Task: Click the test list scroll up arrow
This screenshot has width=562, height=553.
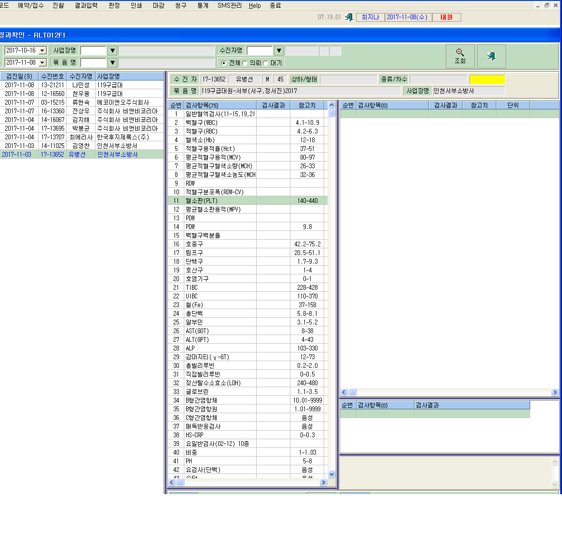Action: click(331, 105)
